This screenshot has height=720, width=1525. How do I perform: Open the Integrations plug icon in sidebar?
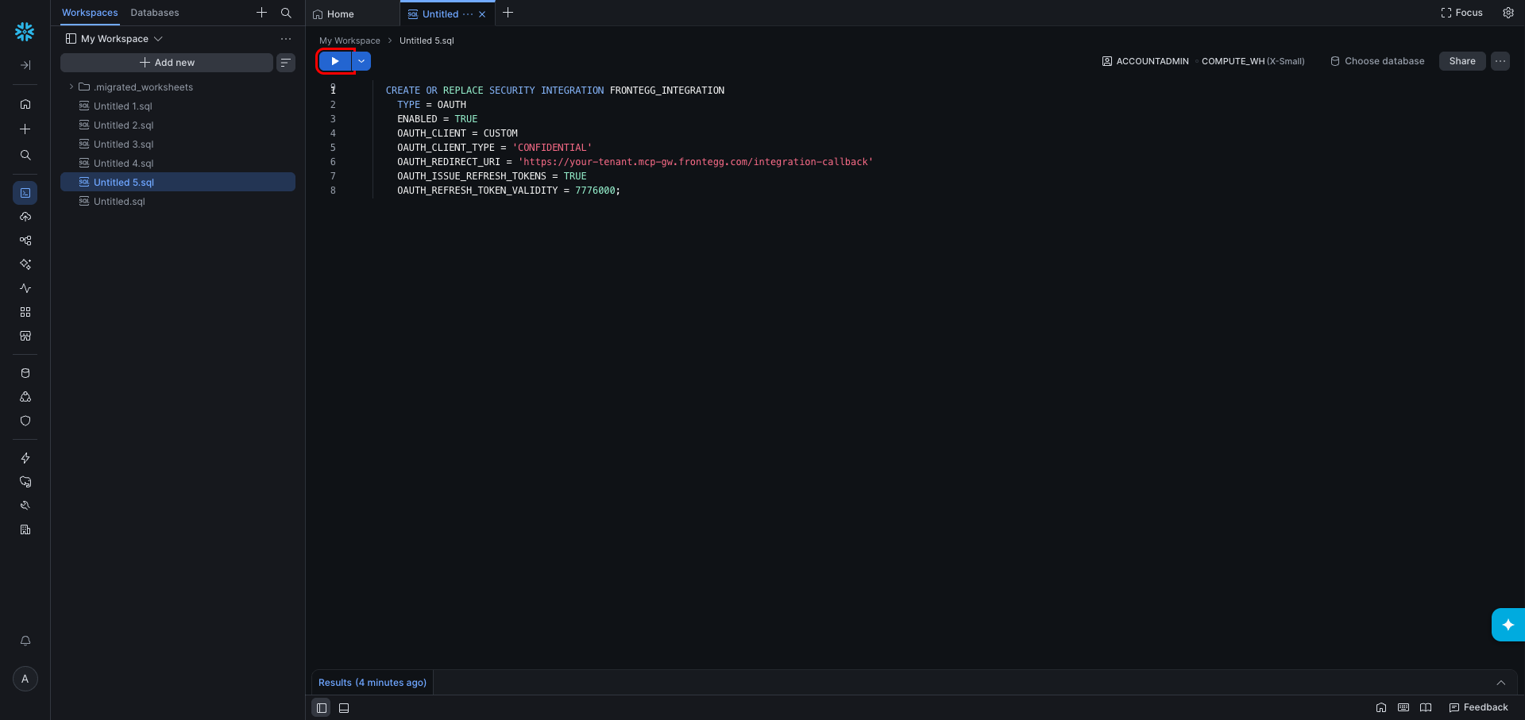(25, 506)
